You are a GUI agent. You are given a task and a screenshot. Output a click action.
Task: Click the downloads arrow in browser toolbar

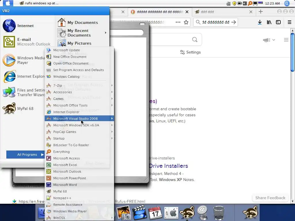click(260, 22)
